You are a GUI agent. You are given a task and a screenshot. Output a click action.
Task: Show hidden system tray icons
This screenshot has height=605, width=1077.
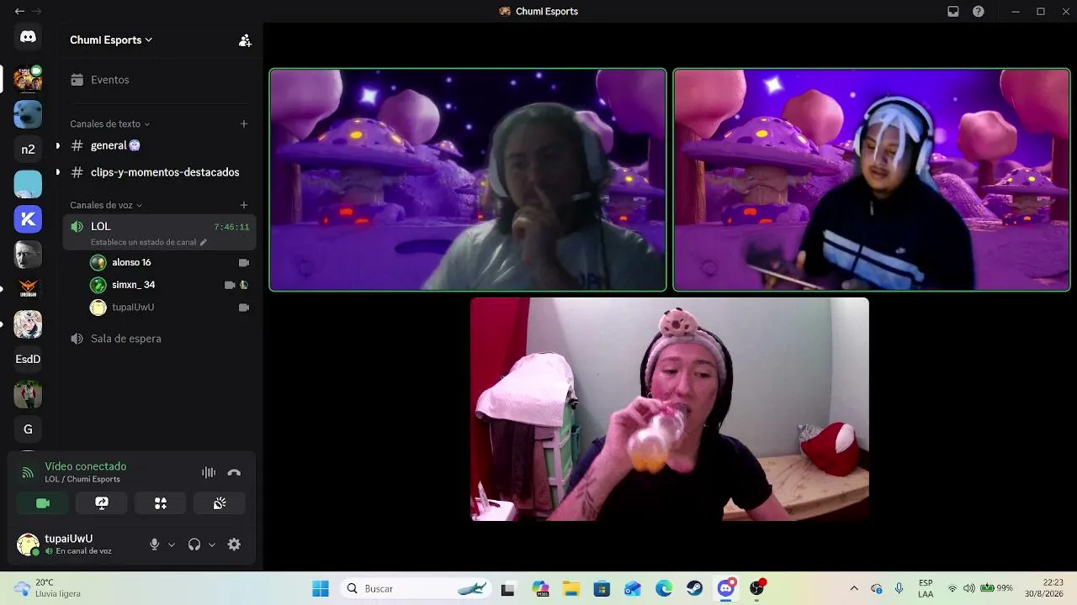tap(854, 588)
